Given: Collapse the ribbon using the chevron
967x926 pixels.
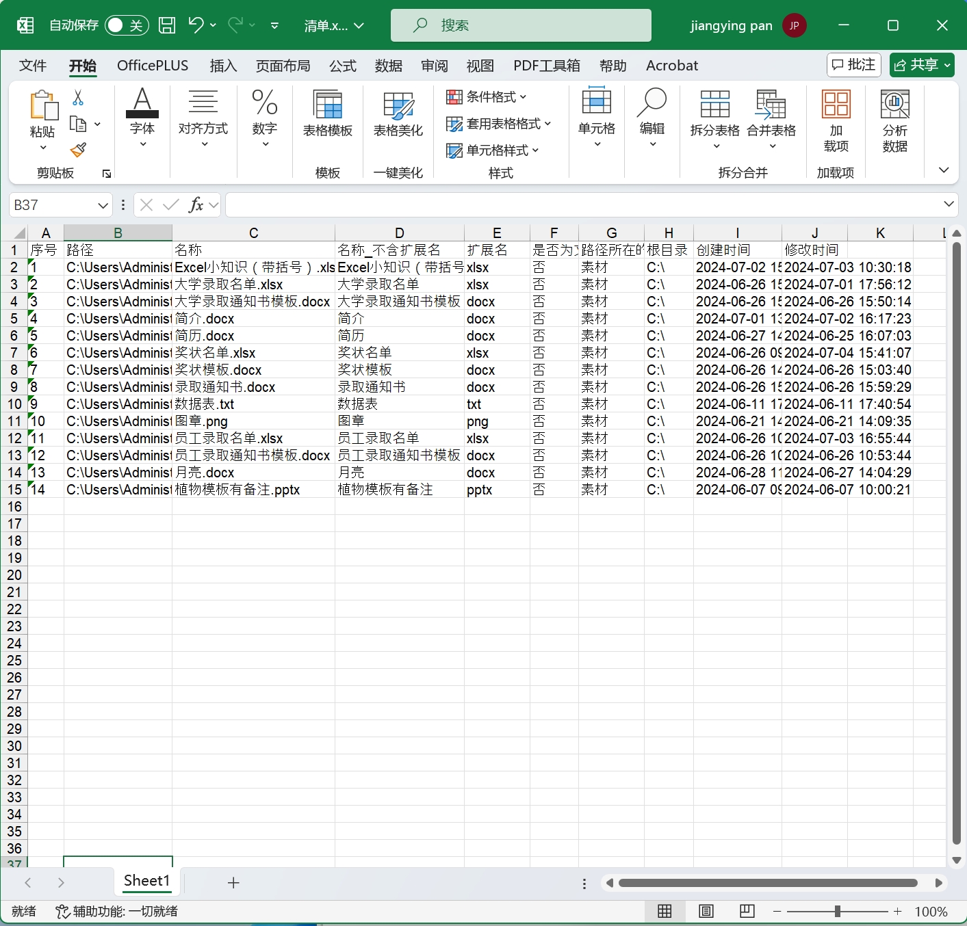Looking at the screenshot, I should (x=944, y=170).
